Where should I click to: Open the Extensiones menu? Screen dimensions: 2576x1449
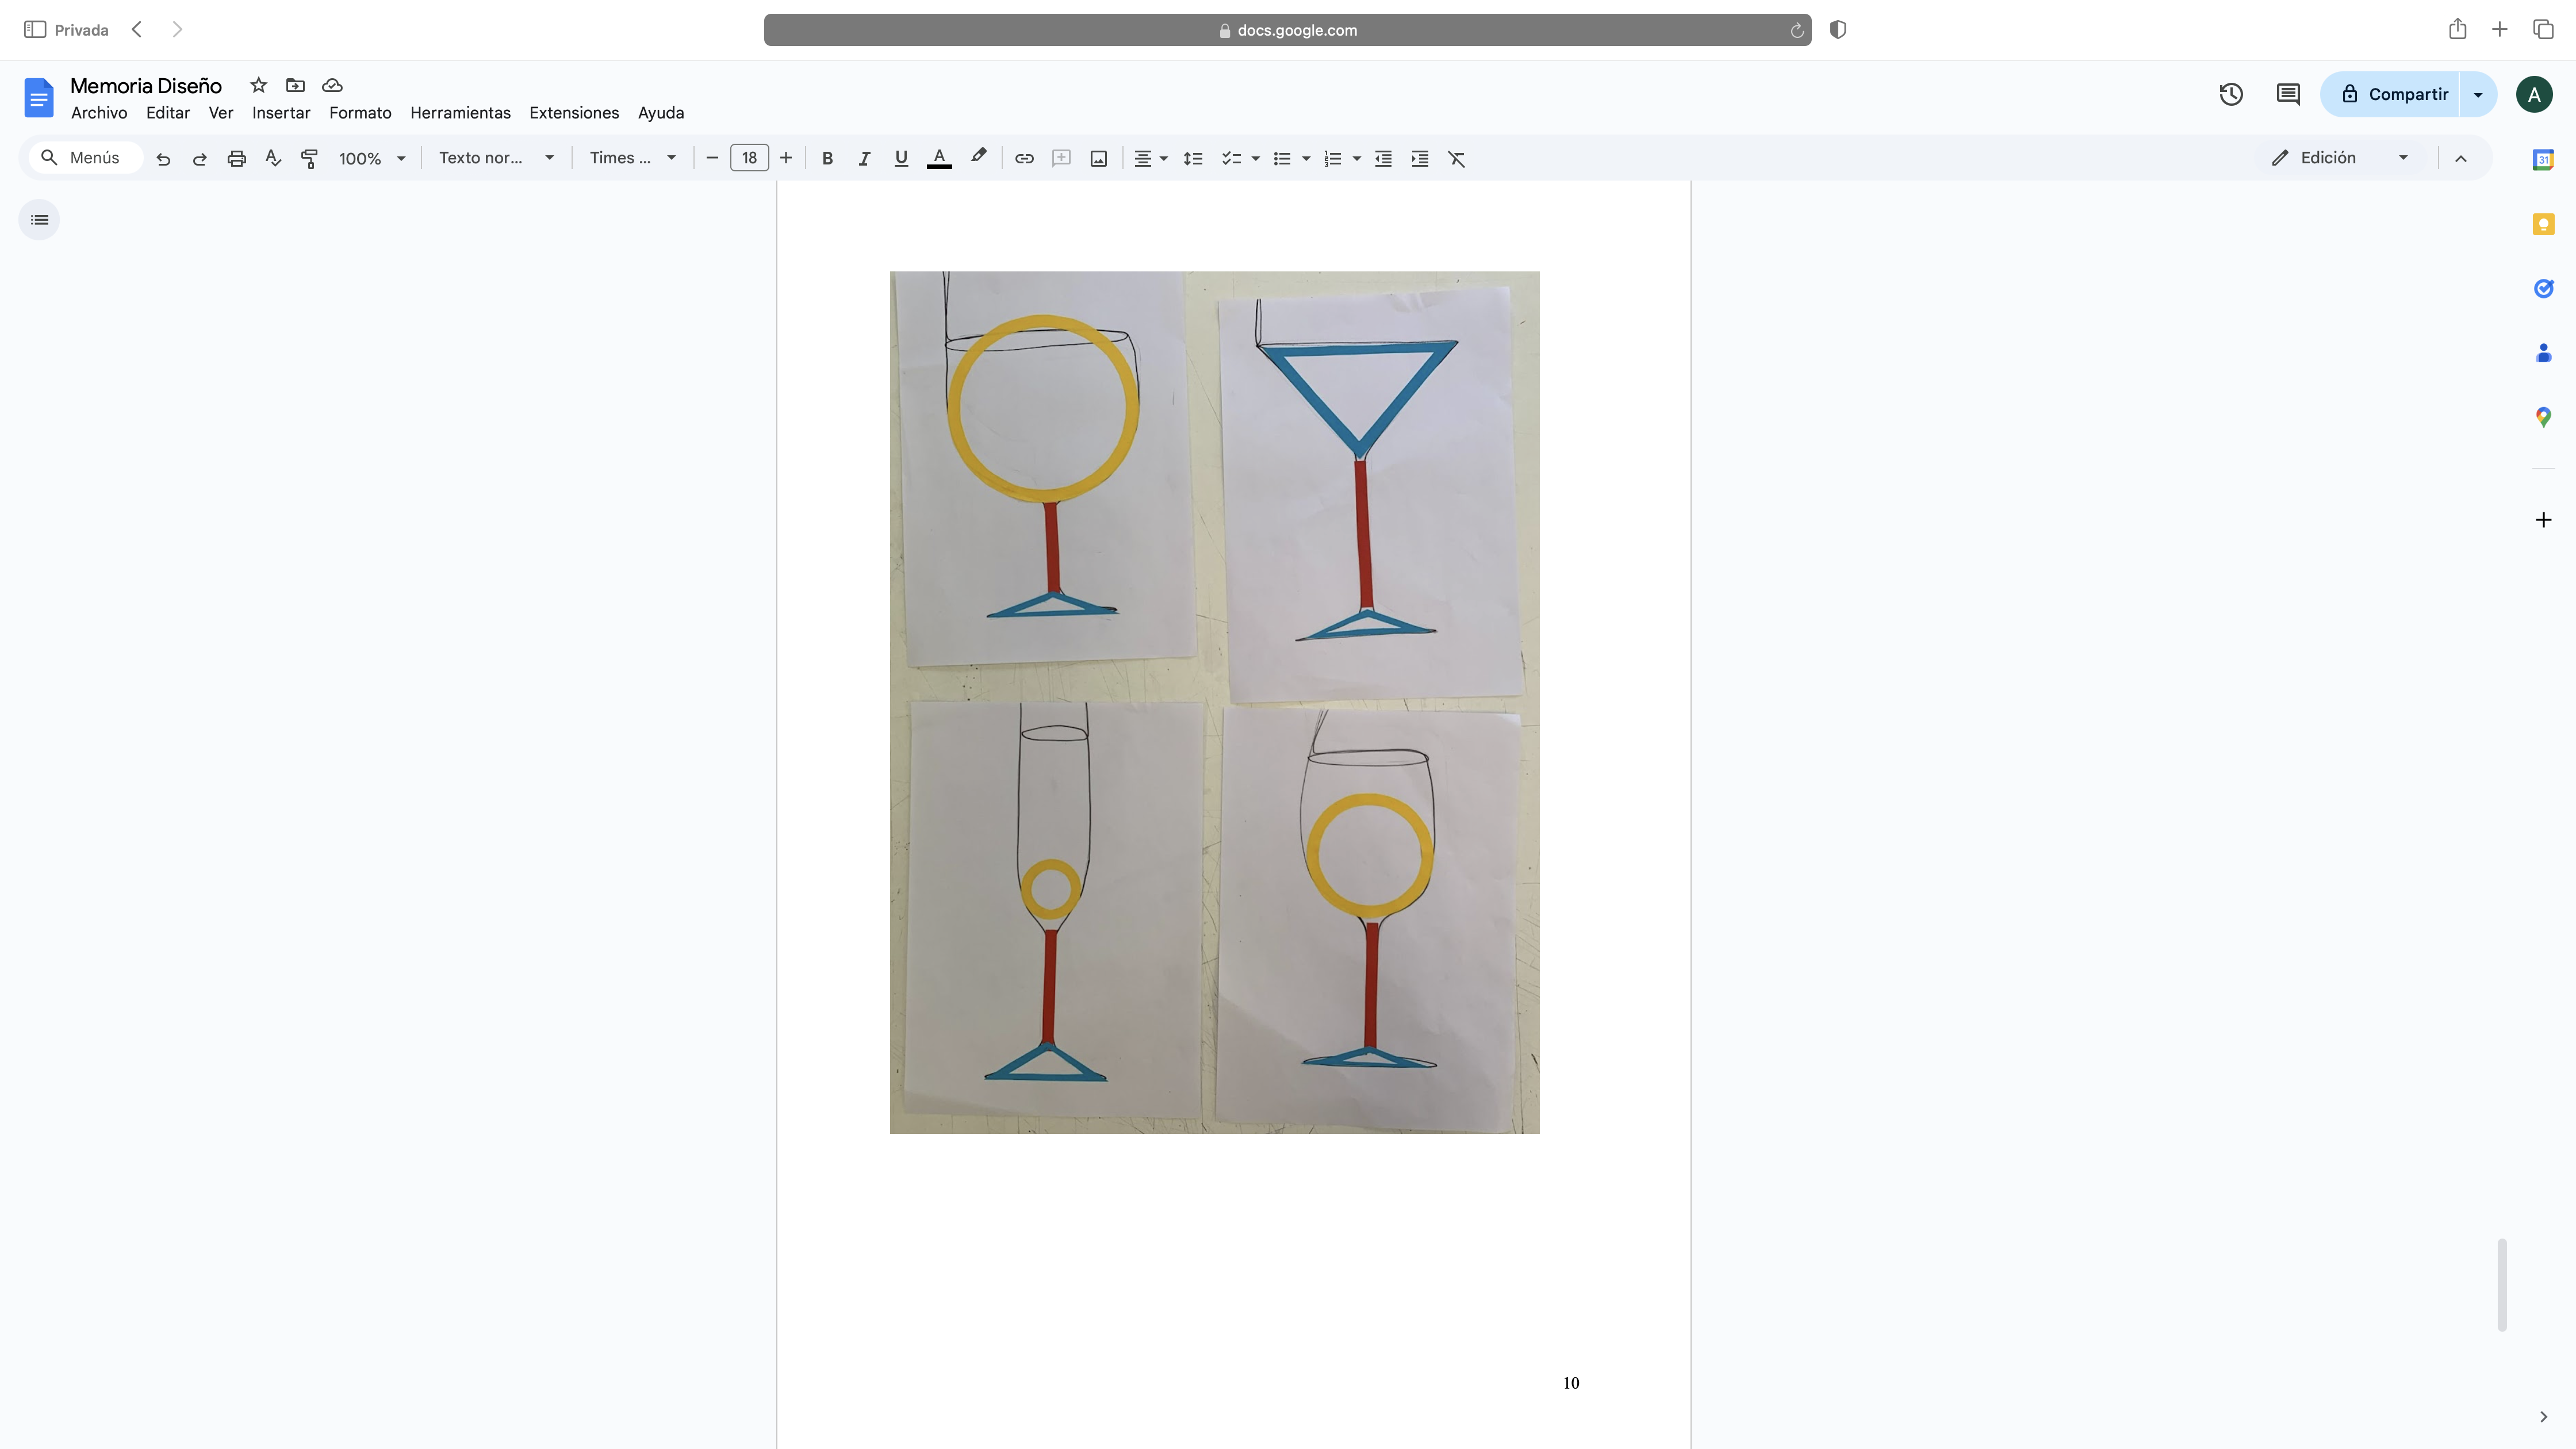coord(574,113)
